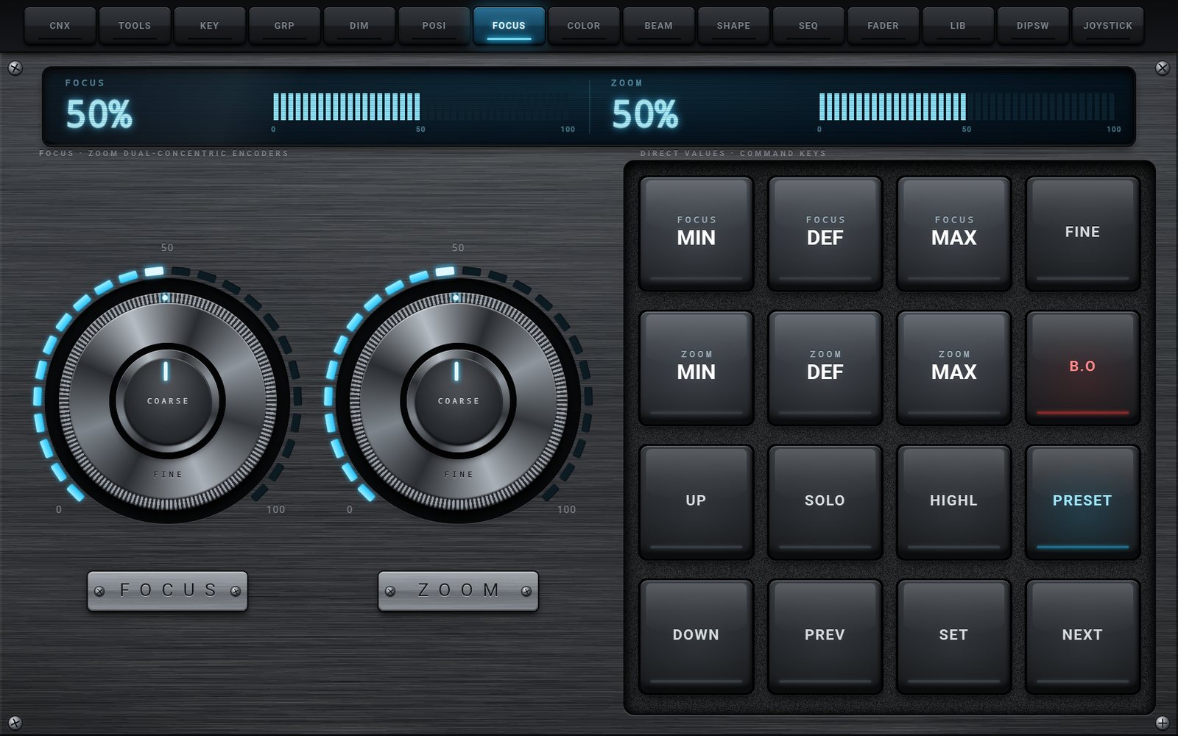Switch to the FADER tab

point(883,26)
